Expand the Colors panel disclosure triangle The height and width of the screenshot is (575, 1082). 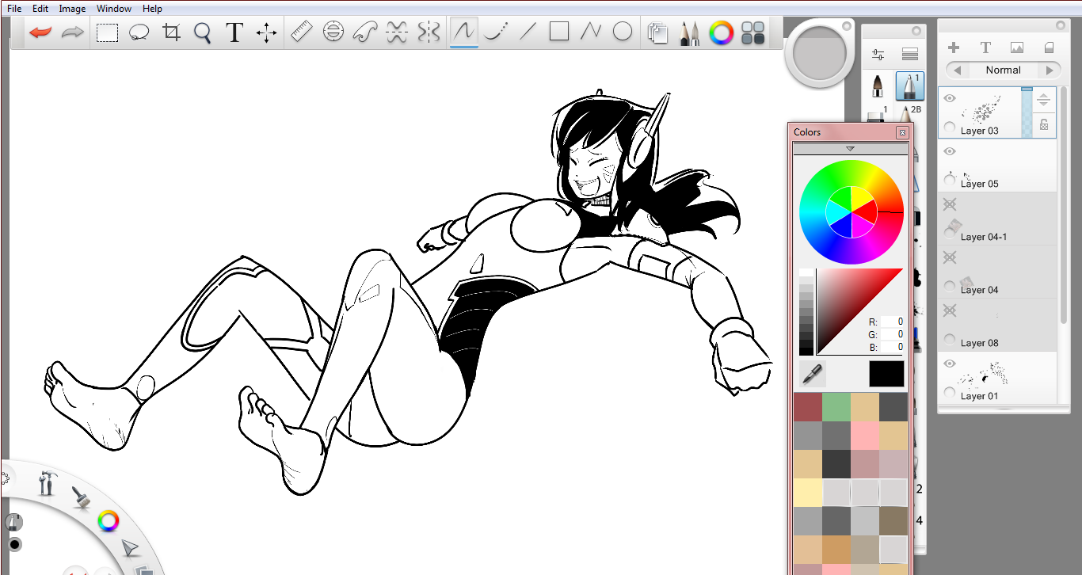(850, 149)
